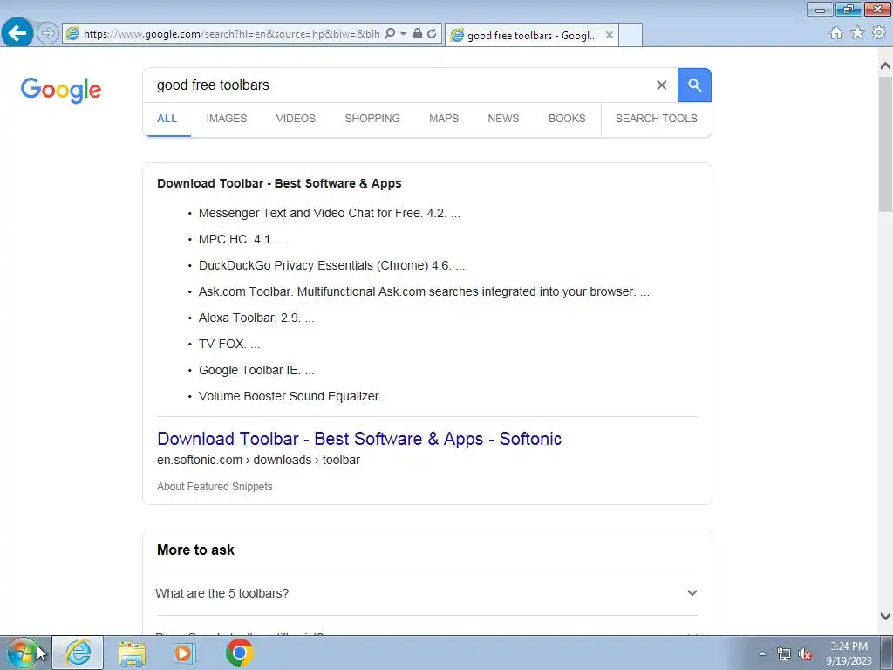The image size is (893, 670).
Task: Click the 'Messenger Text and Video Chat' list item
Action: [329, 213]
